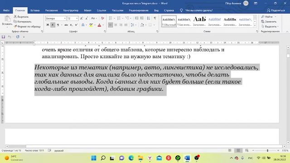Screen dimensions: 290x163
Task: Click the word count in status bar
Action: (34, 150)
